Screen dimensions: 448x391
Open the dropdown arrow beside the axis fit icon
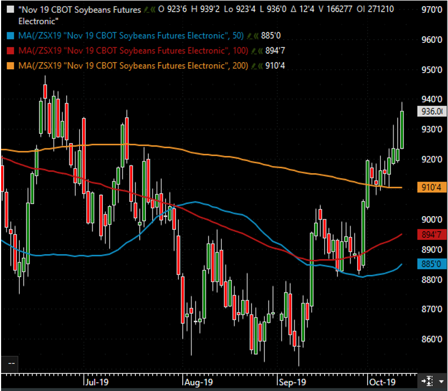(441, 382)
